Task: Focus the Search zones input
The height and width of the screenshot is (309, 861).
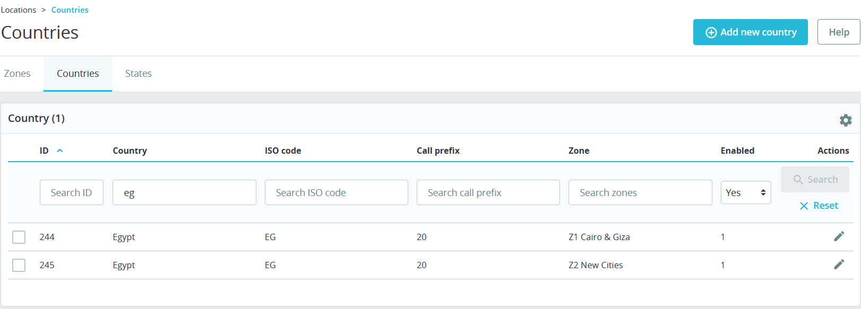Action: click(640, 192)
